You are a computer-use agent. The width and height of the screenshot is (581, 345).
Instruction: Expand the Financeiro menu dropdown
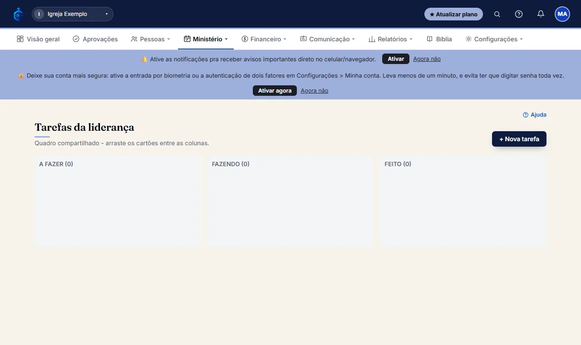[x=264, y=39]
